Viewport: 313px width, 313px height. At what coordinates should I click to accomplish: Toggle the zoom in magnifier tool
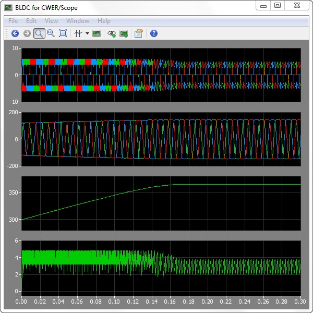[x=39, y=33]
